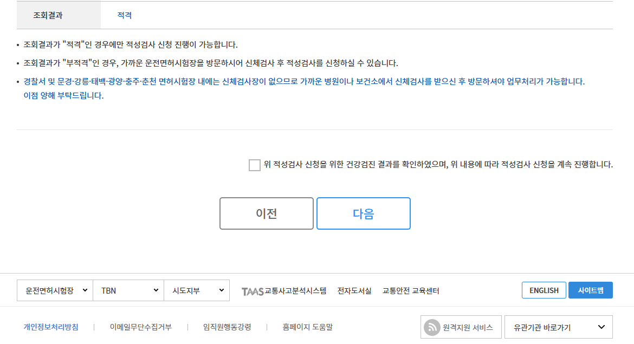The height and width of the screenshot is (344, 634).
Task: Click the 원격지원 서비스 broadcast icon
Action: pos(433,326)
